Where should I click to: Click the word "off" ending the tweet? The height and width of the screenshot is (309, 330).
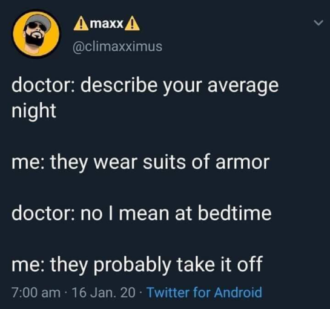250,264
